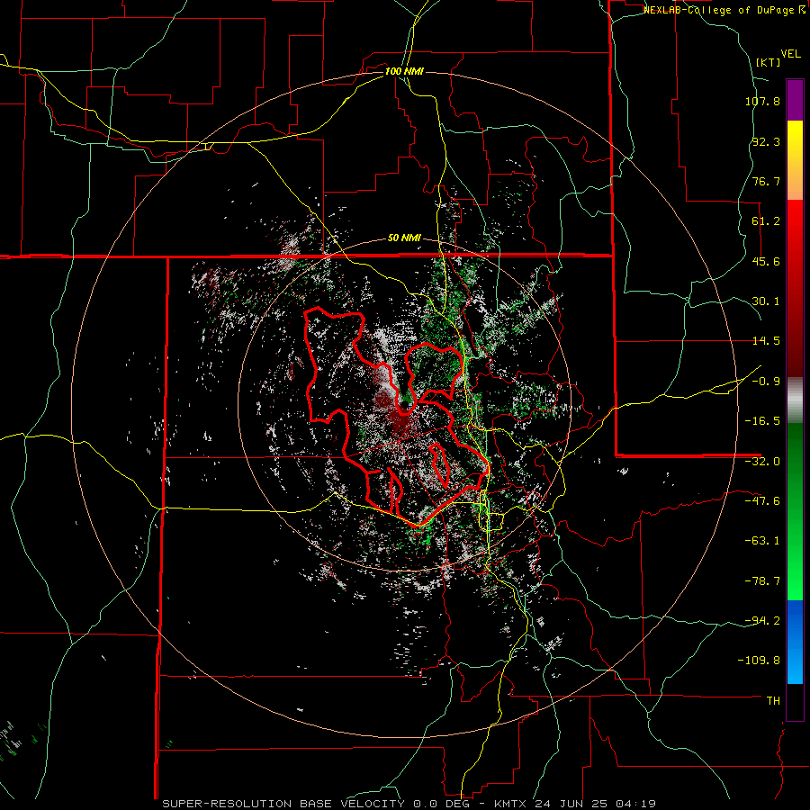Screen dimensions: 810x810
Task: Select the -78.7 velocity scale value
Action: [x=762, y=581]
